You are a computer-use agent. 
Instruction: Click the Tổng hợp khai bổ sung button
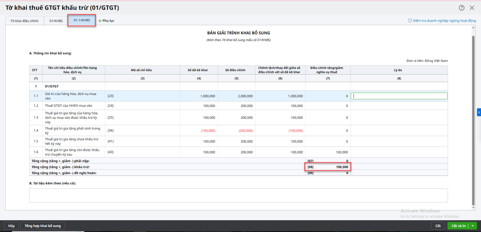pos(42,226)
